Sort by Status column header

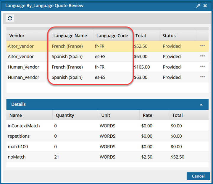coord(169,36)
